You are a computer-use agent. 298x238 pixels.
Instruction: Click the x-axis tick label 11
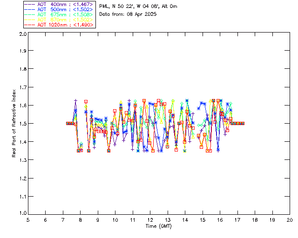click(133, 220)
